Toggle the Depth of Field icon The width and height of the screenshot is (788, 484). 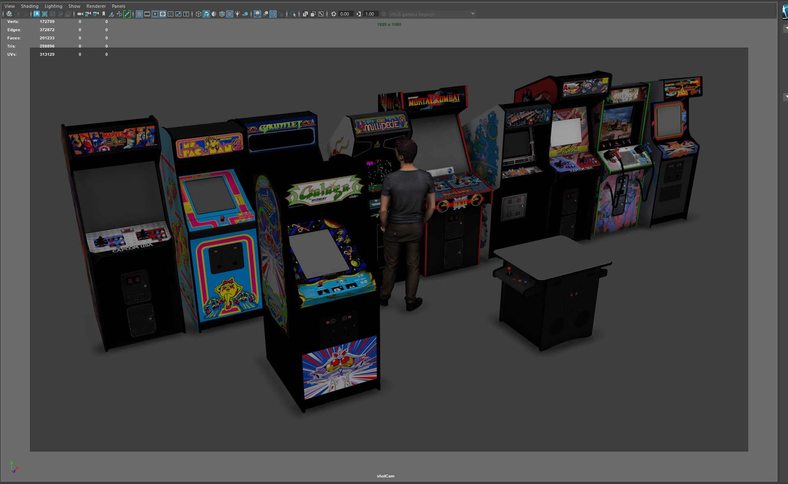coord(281,14)
